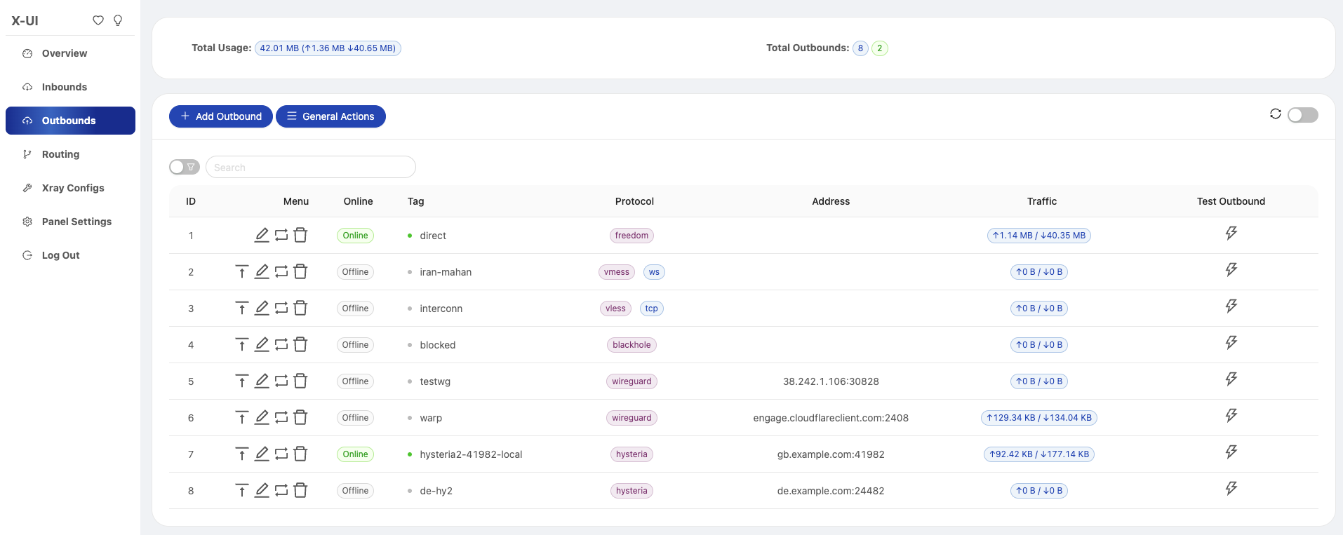Viewport: 1343px width, 535px height.
Task: Open the Inbounds section
Action: tap(70, 87)
